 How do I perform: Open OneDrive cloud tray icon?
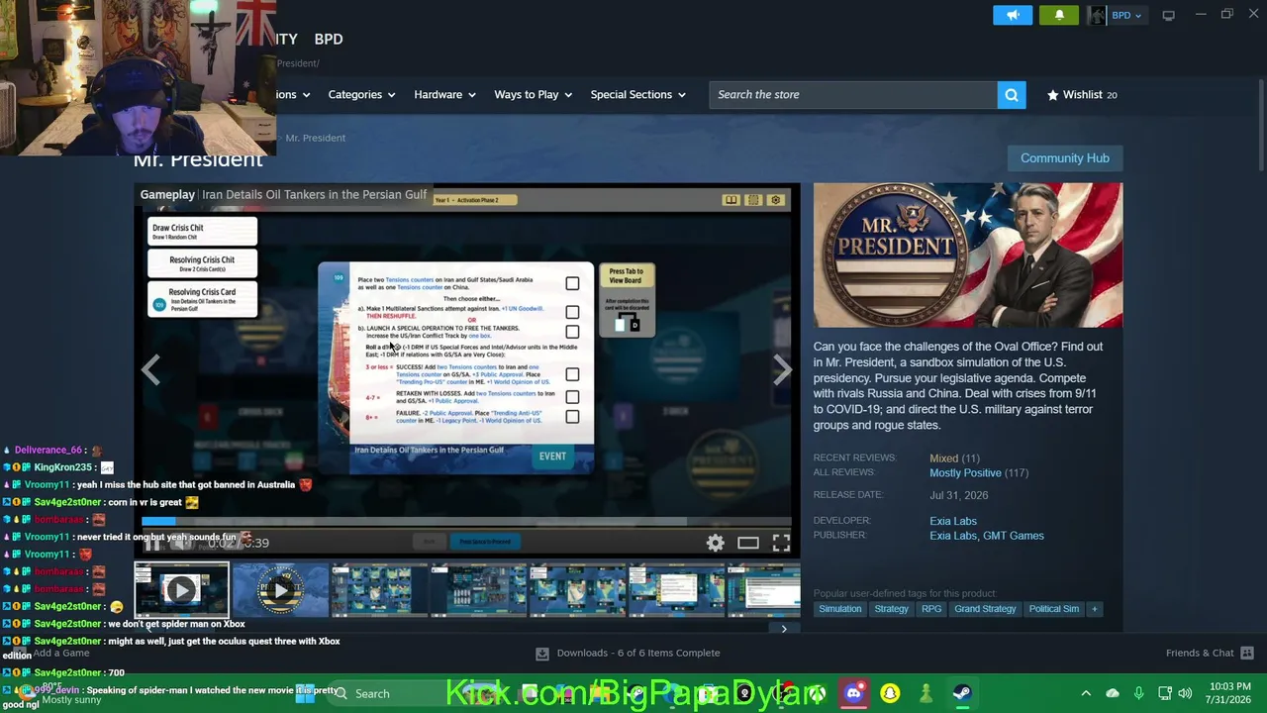pos(1113,693)
